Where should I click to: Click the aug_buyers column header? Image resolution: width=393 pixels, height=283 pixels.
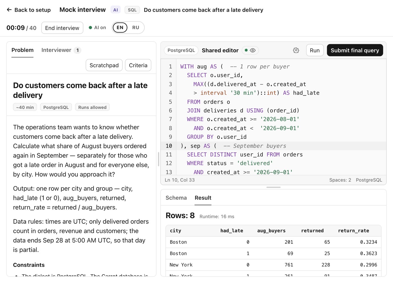[271, 230]
